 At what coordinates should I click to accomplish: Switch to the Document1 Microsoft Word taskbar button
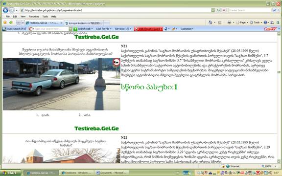112,173
